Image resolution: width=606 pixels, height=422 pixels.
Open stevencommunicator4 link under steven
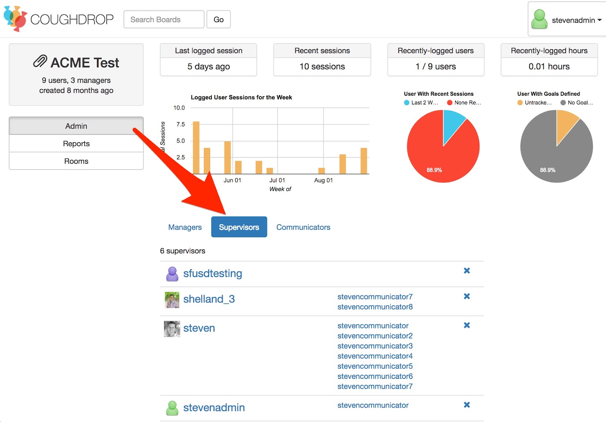[x=375, y=356]
